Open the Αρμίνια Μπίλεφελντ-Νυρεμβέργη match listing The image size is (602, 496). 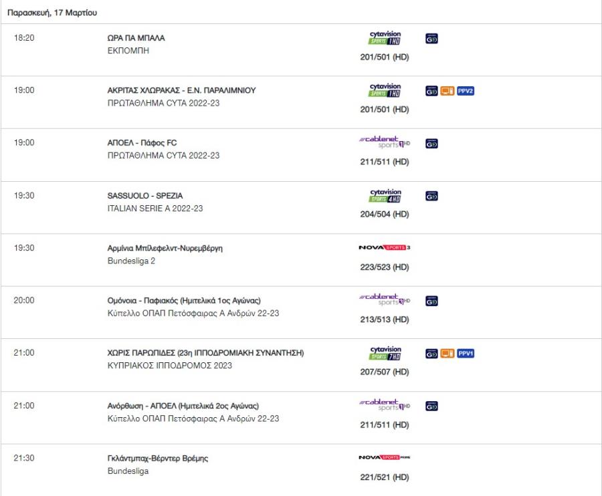tap(160, 248)
